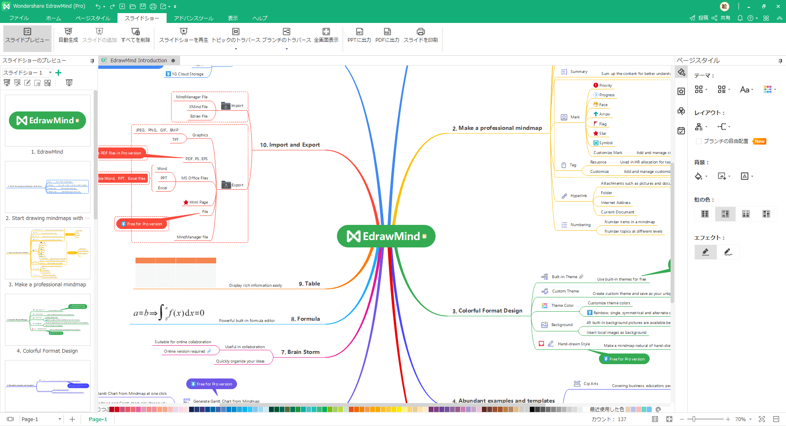Click the 共有 share button
Screen dimensions: 786x426
pyautogui.click(x=721, y=18)
